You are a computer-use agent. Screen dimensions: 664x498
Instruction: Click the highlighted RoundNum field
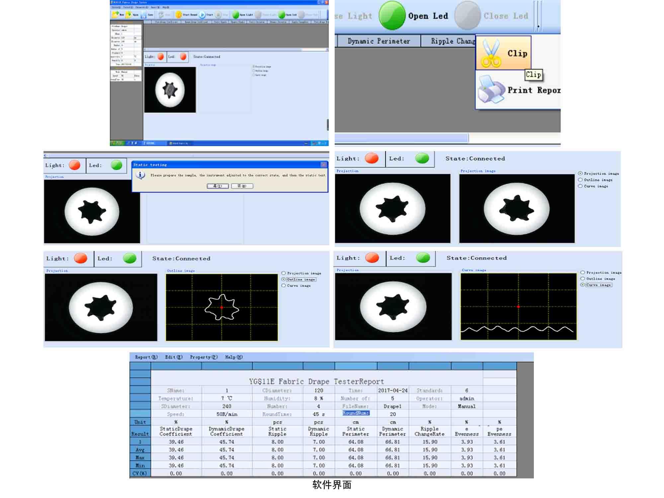tap(356, 413)
